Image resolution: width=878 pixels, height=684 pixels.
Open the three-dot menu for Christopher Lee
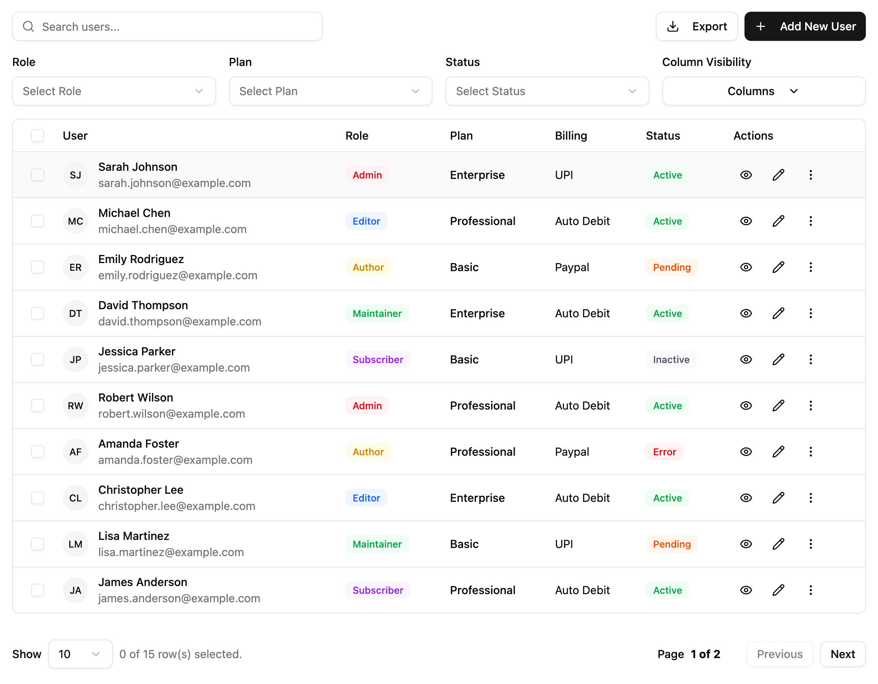[811, 498]
